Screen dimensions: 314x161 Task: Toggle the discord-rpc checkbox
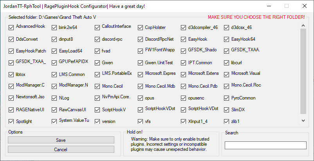[97, 39]
